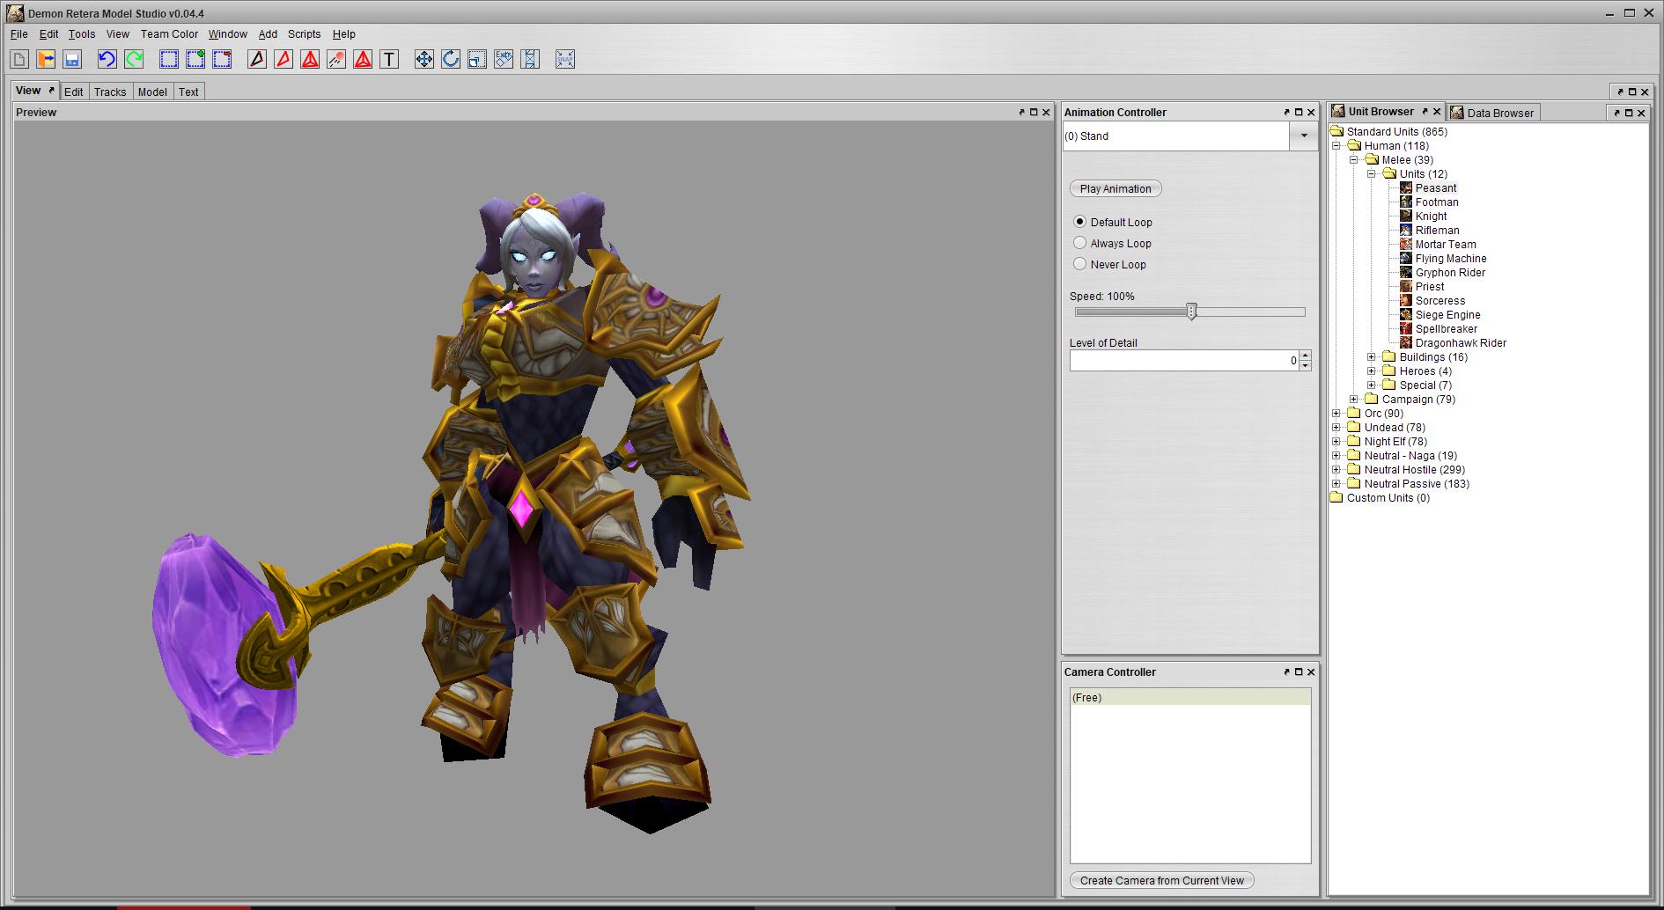1664x910 pixels.
Task: Select the Always Loop radio button
Action: 1079,243
